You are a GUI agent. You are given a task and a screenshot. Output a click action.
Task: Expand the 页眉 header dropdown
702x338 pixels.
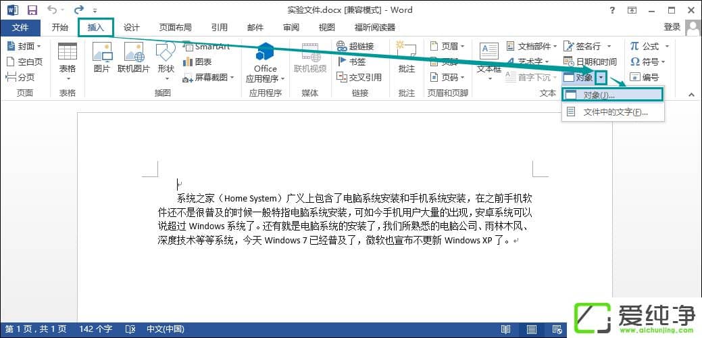463,46
